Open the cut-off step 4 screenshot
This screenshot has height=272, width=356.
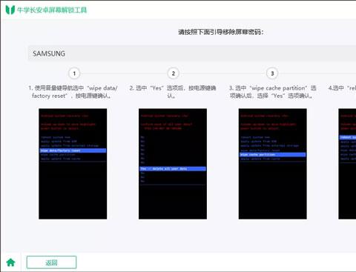coord(347,164)
